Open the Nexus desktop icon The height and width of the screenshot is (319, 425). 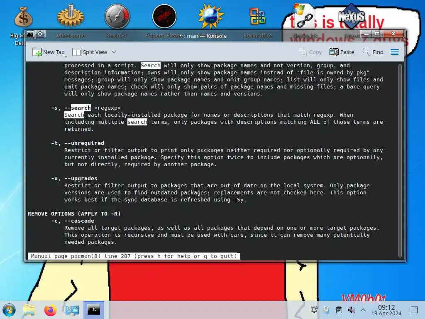pyautogui.click(x=351, y=16)
